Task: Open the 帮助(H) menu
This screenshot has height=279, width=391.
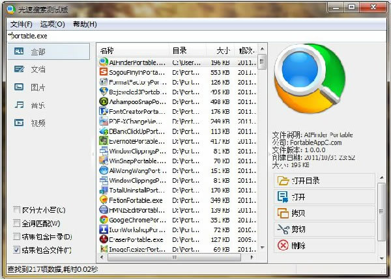Action: click(85, 24)
